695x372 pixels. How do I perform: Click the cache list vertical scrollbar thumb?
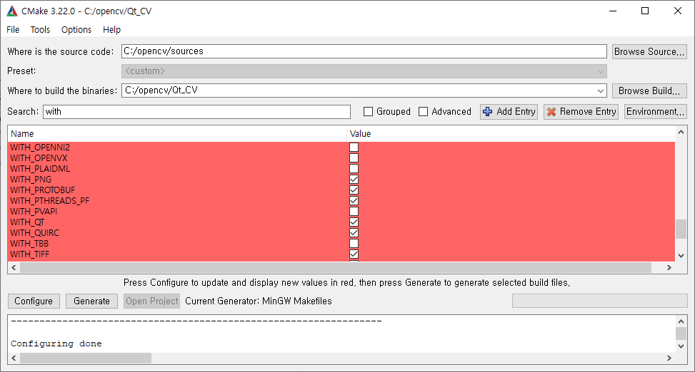pyautogui.click(x=681, y=229)
